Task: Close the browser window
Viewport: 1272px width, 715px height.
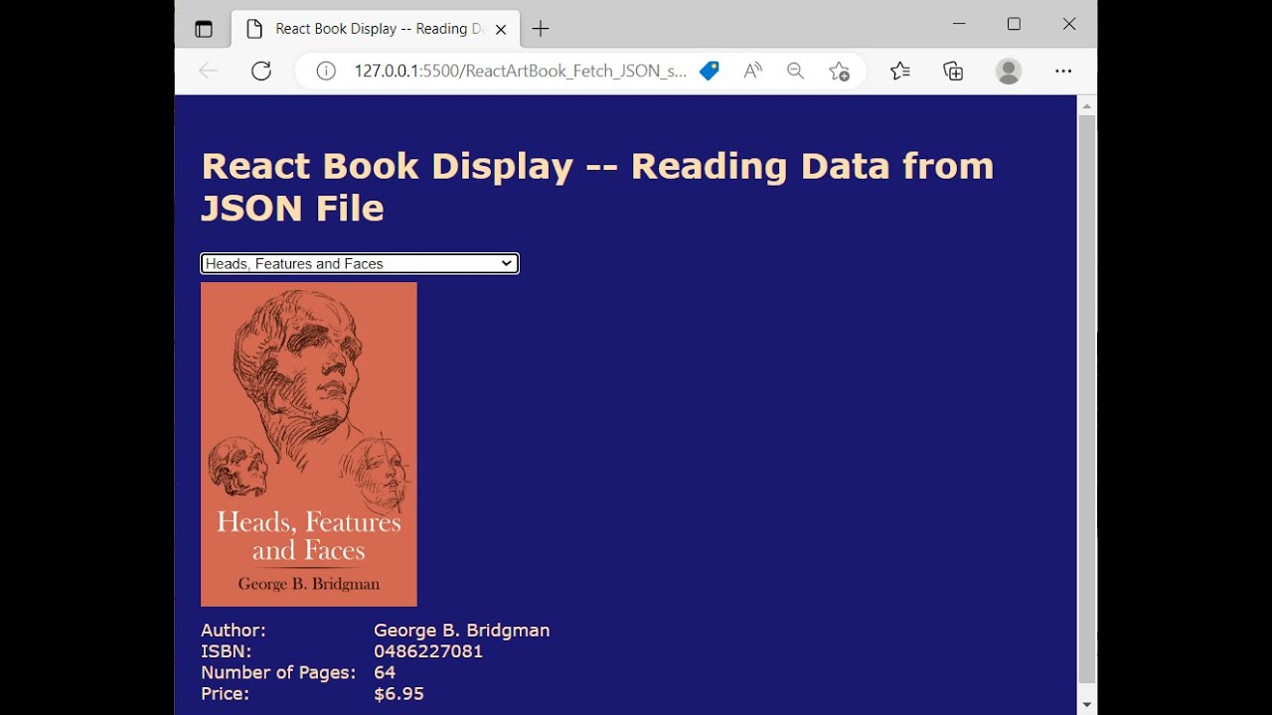Action: [1069, 24]
